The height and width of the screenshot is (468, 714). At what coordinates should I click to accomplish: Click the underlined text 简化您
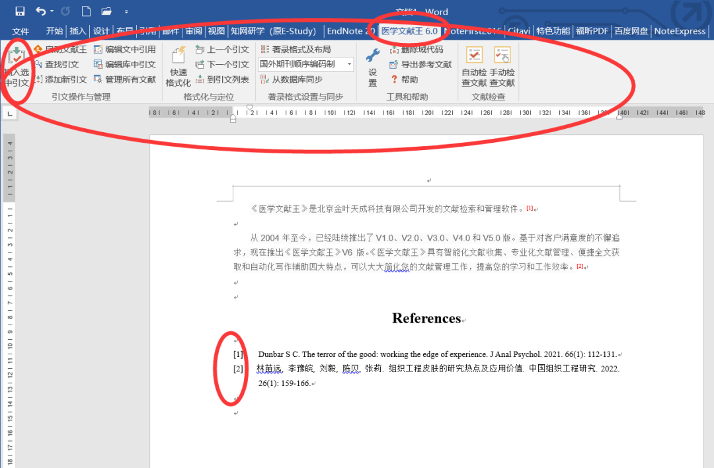point(397,267)
